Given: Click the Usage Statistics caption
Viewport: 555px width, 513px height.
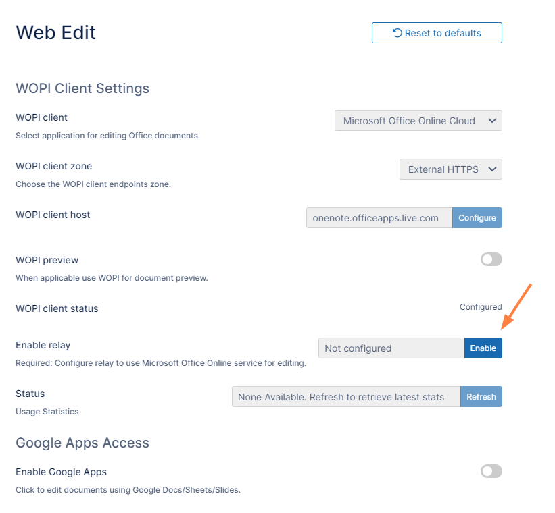Looking at the screenshot, I should click(47, 411).
